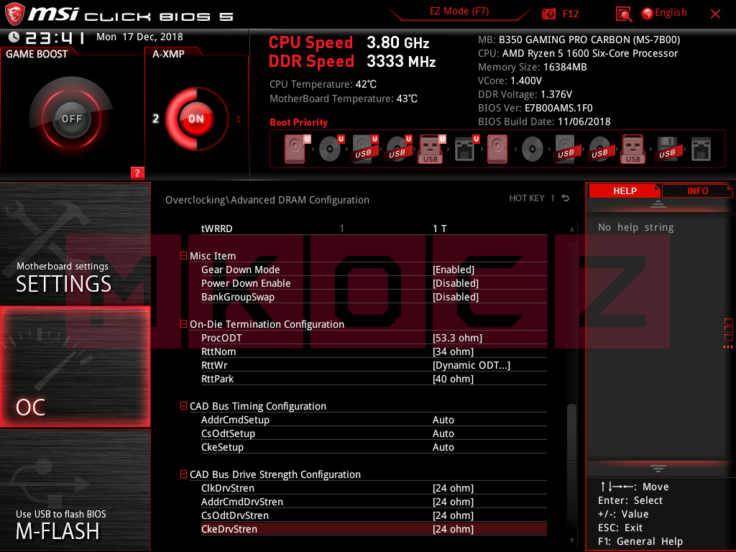Collapse CAD Bus Drive Strength Configuration group
736x552 pixels.
tap(183, 474)
